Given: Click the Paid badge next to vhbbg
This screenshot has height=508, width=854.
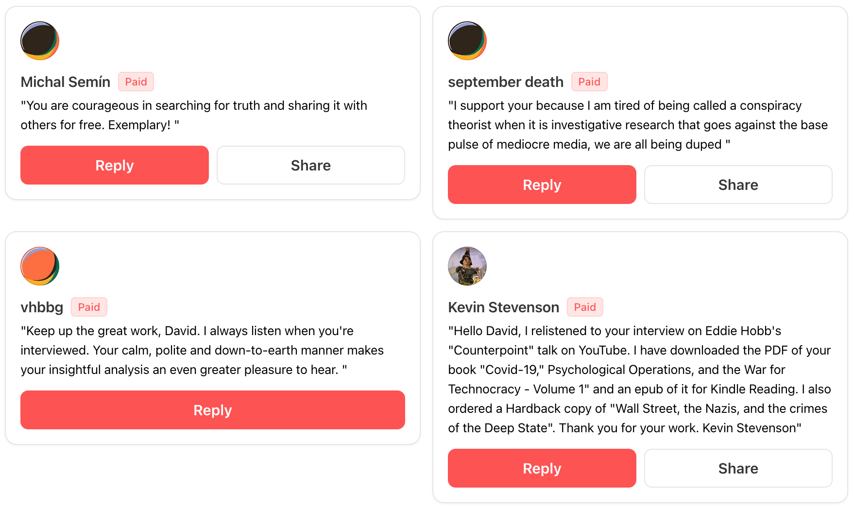Looking at the screenshot, I should (89, 307).
